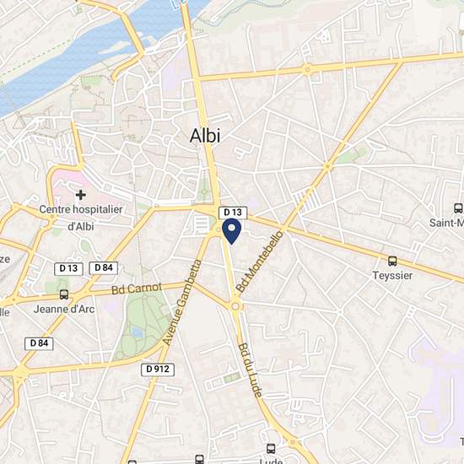Click the Teyssier bus stop icon
464x464 pixels.
pos(392,261)
